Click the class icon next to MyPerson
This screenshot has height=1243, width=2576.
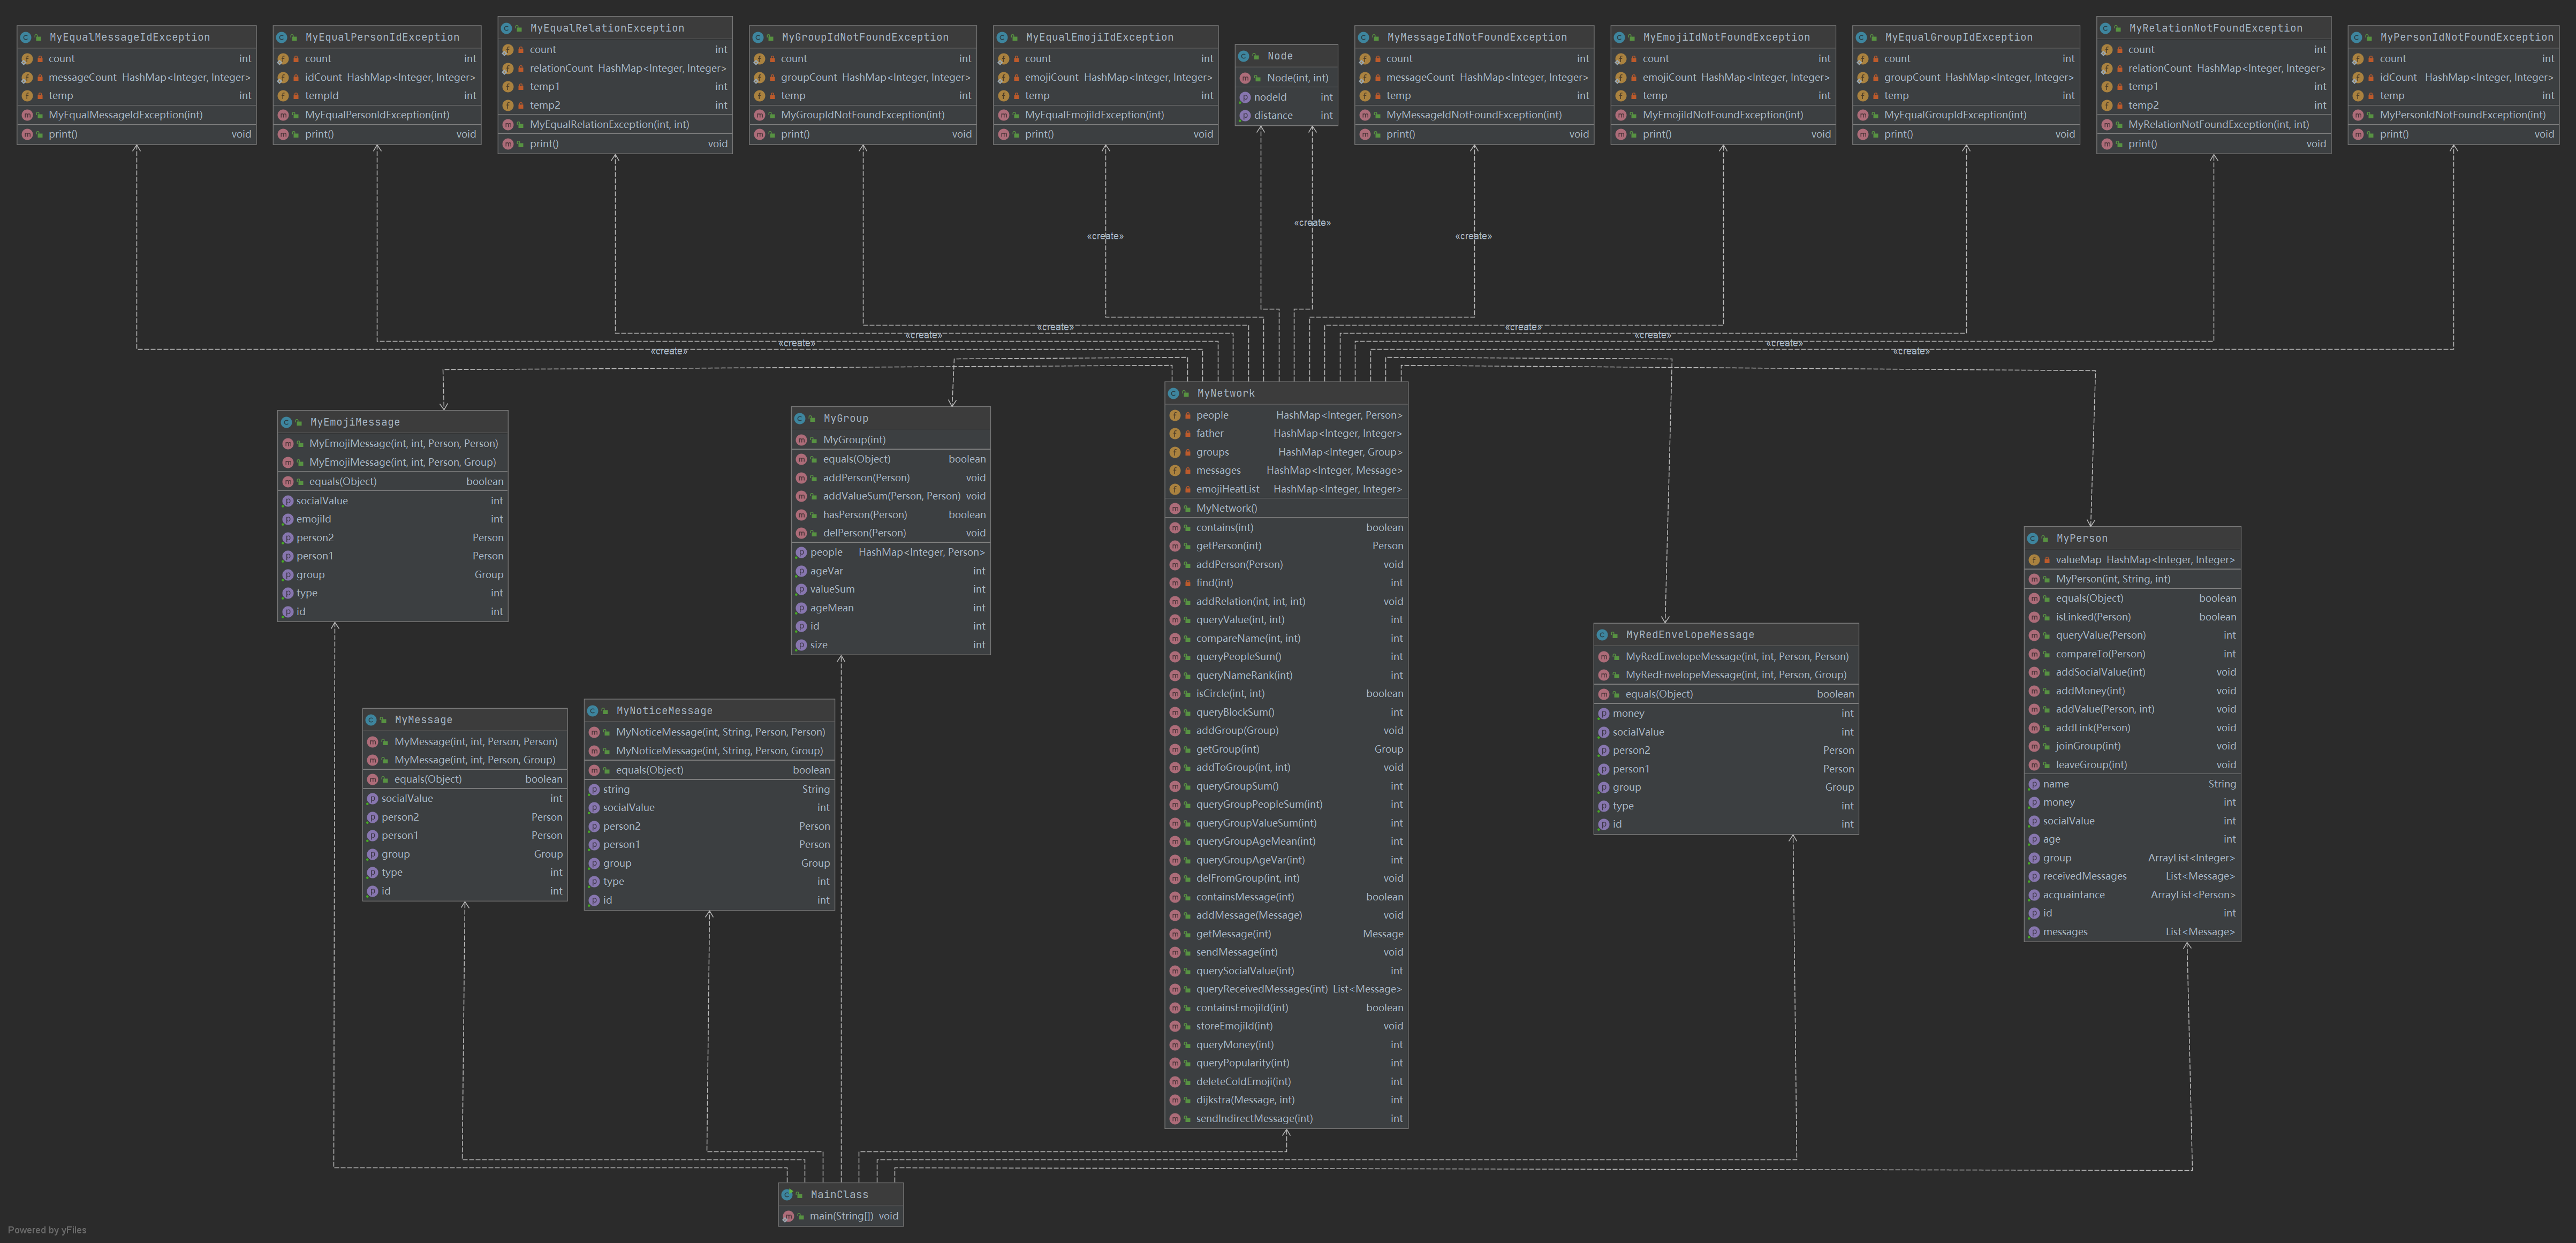tap(2033, 538)
